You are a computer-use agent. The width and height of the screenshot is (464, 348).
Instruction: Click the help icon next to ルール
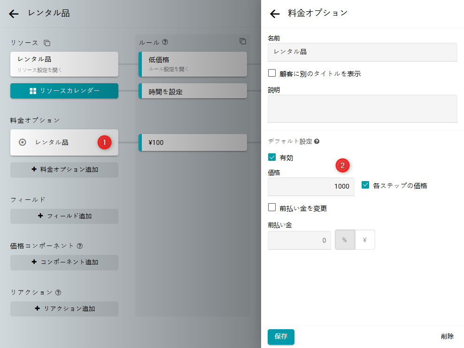165,42
